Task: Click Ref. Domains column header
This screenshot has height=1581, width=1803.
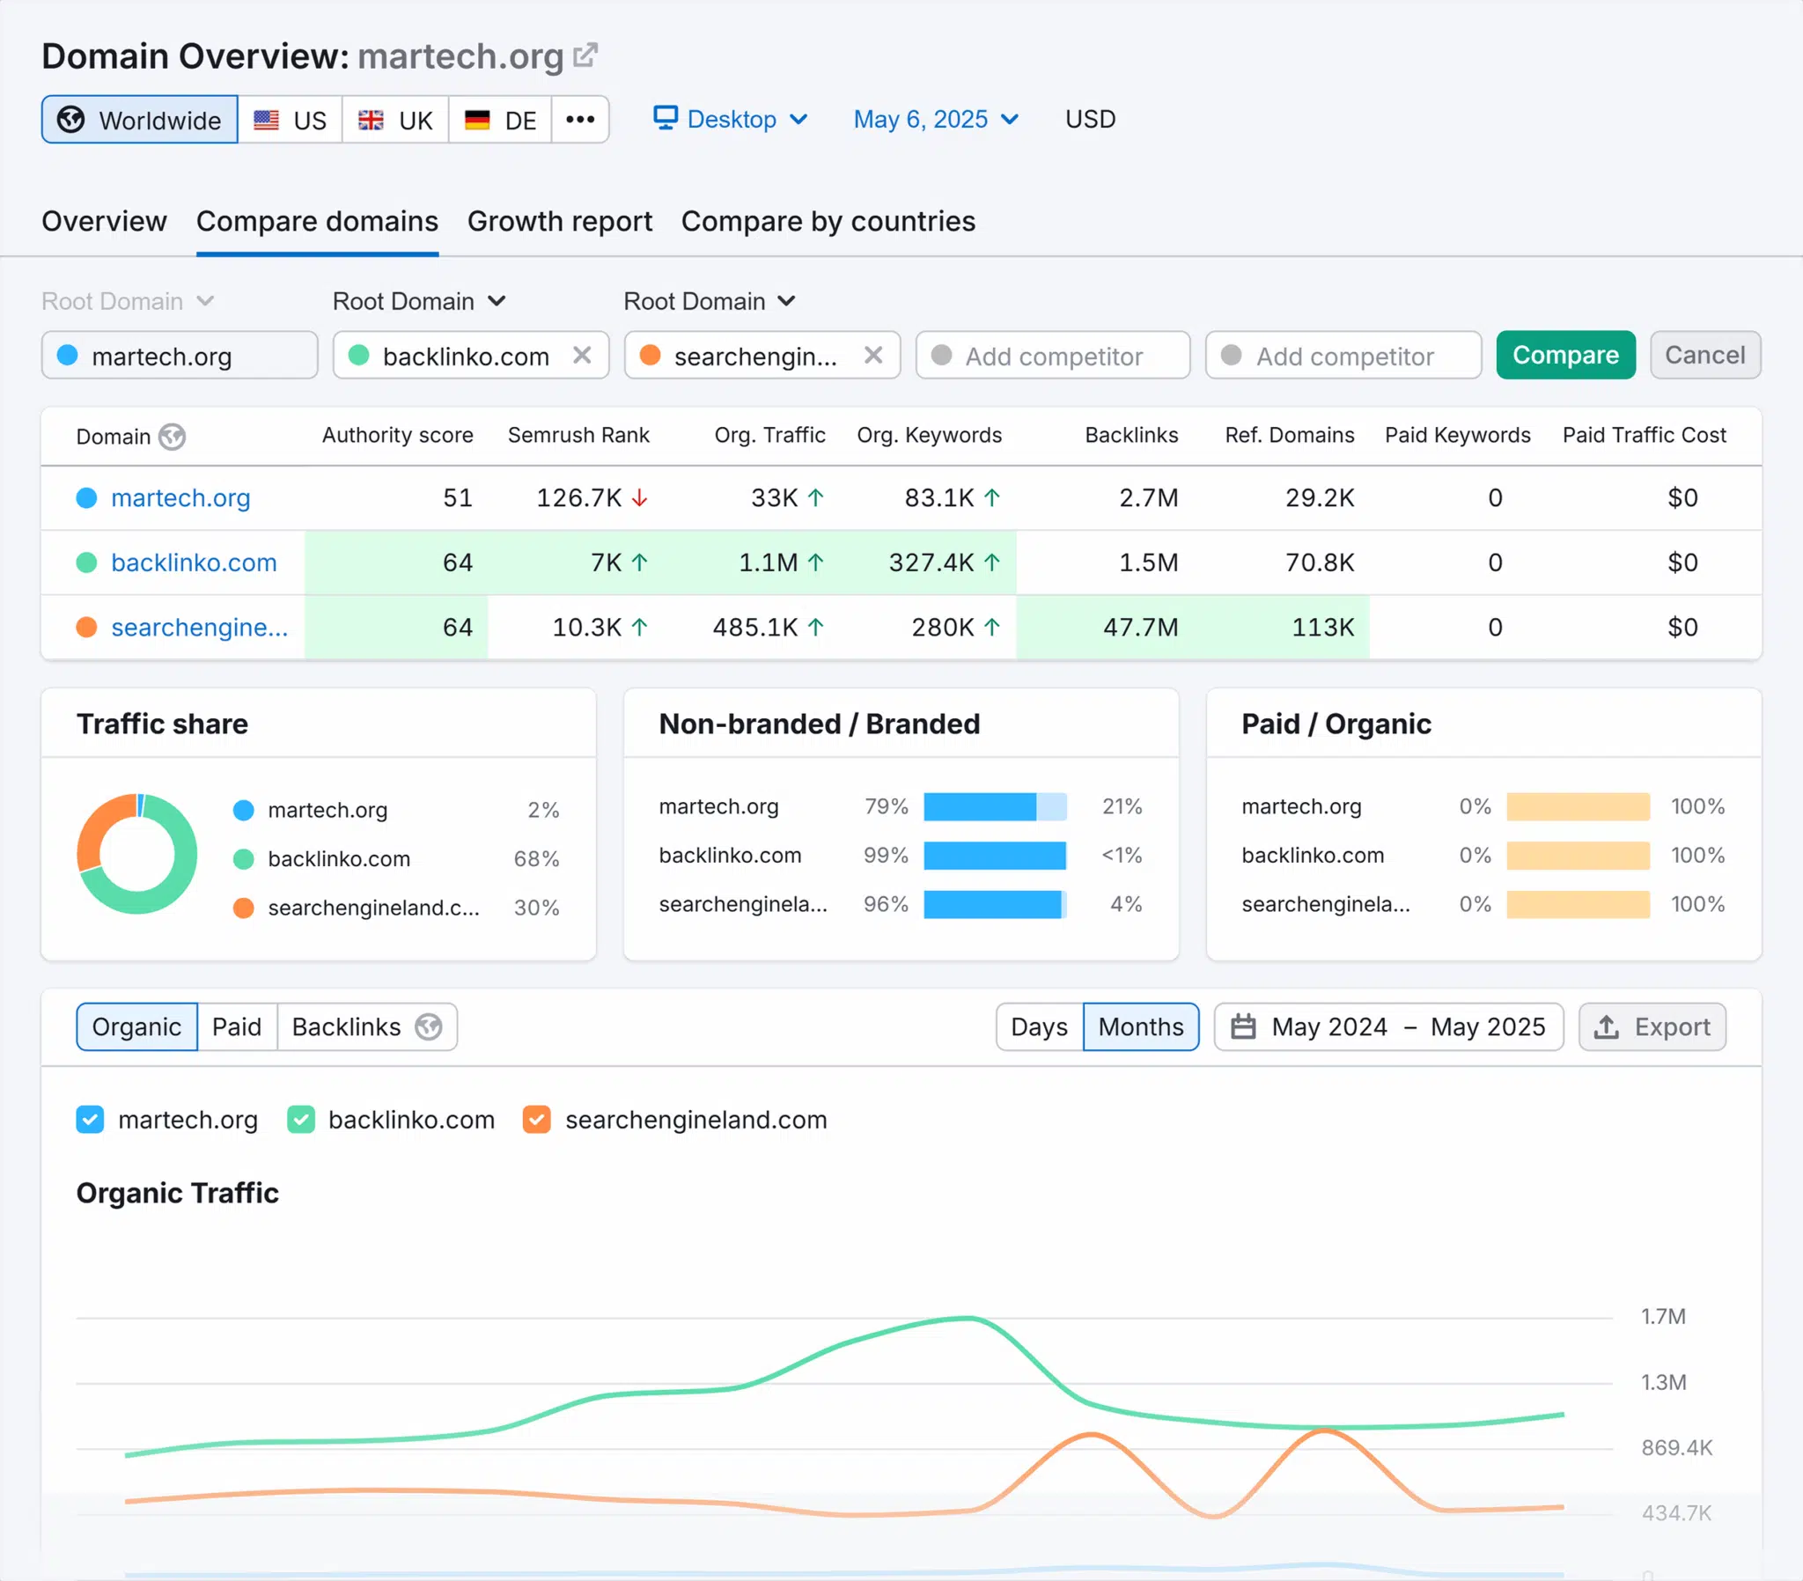Action: tap(1290, 436)
